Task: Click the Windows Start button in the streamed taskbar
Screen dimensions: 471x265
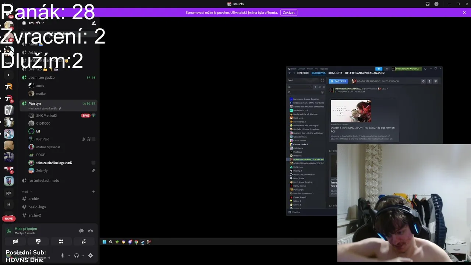Action: pyautogui.click(x=104, y=242)
